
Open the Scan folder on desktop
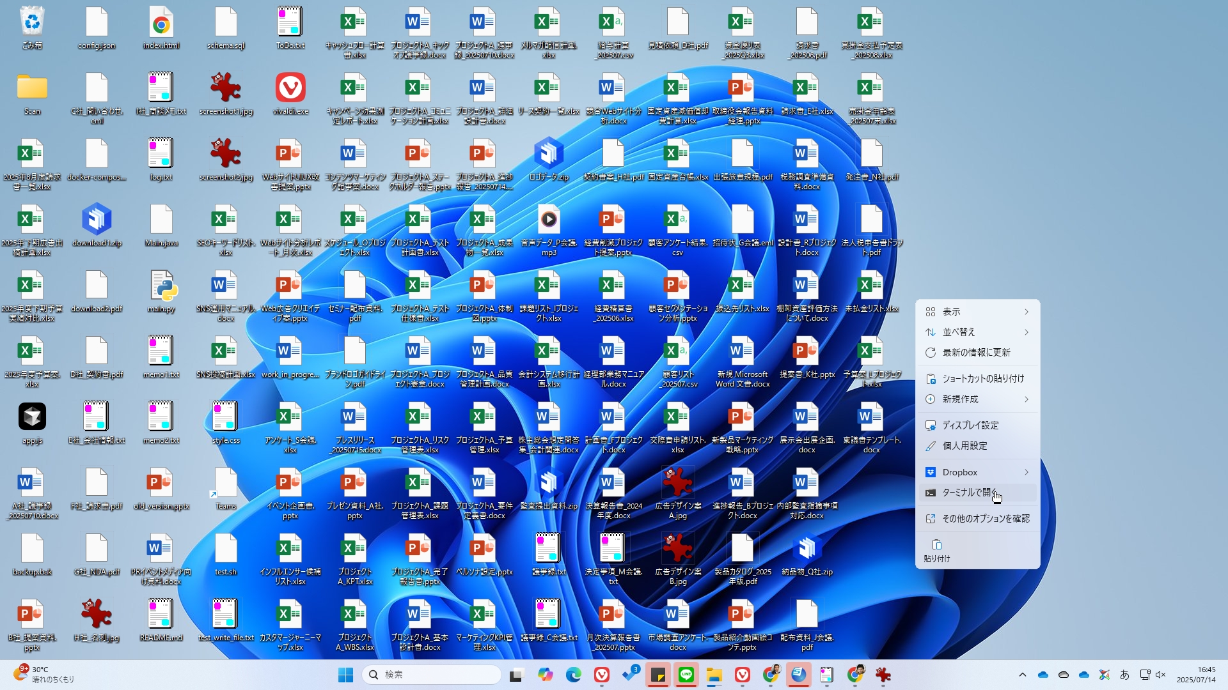pyautogui.click(x=32, y=89)
